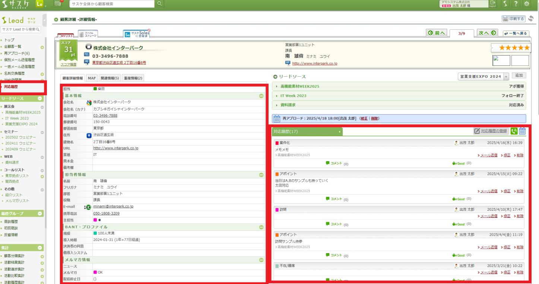Click the green phone call icon

[x=514, y=131]
